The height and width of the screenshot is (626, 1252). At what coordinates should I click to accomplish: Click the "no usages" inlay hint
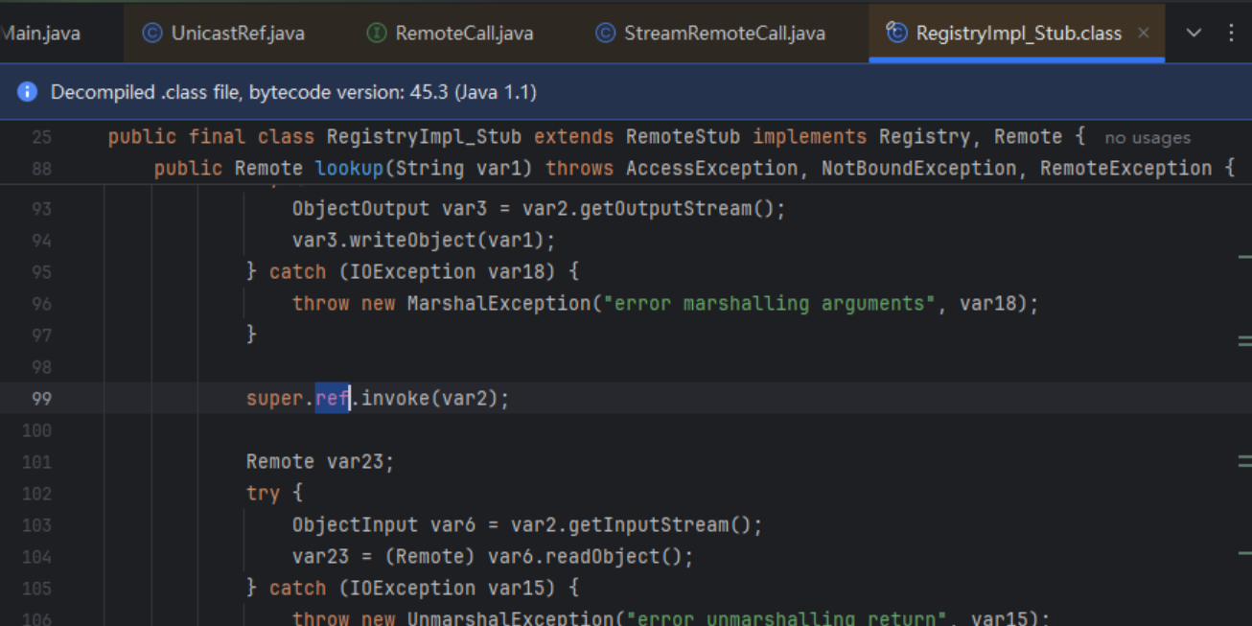(x=1147, y=138)
